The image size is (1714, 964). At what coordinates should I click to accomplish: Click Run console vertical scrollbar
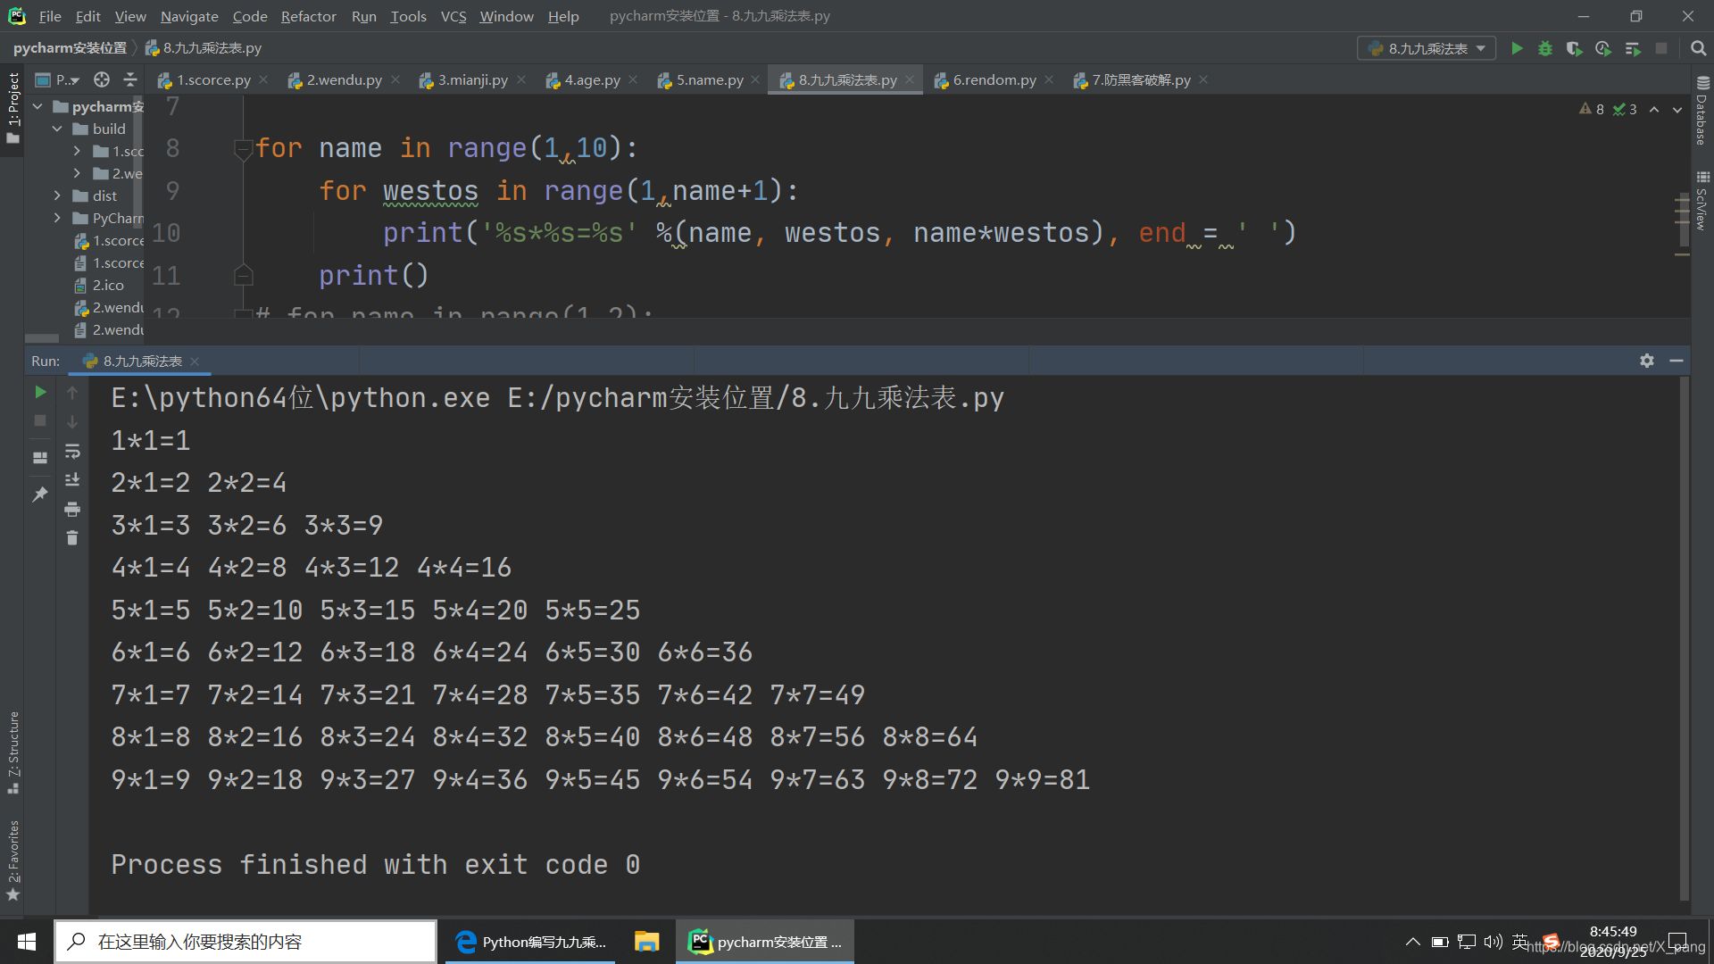(1684, 638)
